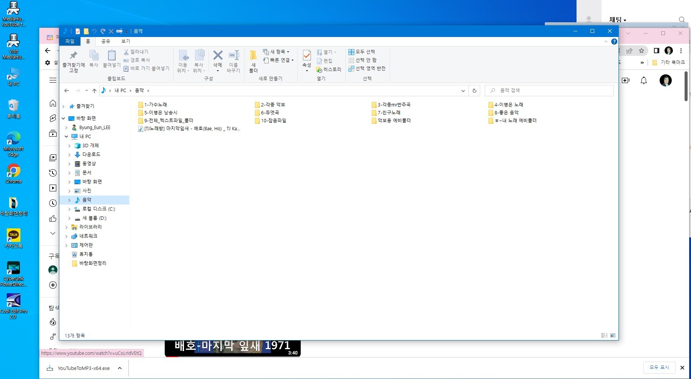Click browser notifications bell icon
This screenshot has width=691, height=379.
click(644, 80)
